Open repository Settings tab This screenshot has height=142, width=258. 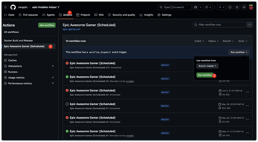coord(165,15)
